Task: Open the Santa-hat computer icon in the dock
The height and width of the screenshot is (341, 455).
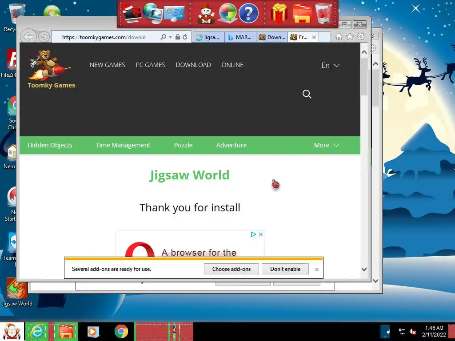Action: [x=132, y=14]
